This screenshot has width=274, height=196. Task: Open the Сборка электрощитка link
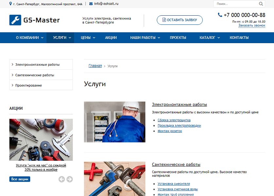click(174, 120)
